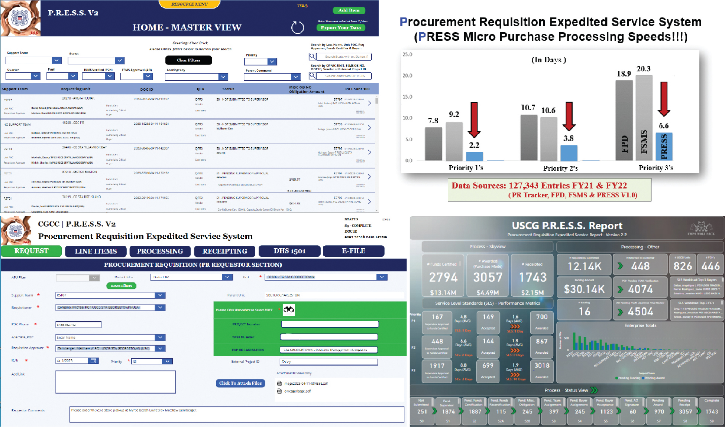Image resolution: width=725 pixels, height=427 pixels.
Task: Open the RST17 AIRSTA KODIAK row arrow
Action: pyautogui.click(x=369, y=103)
